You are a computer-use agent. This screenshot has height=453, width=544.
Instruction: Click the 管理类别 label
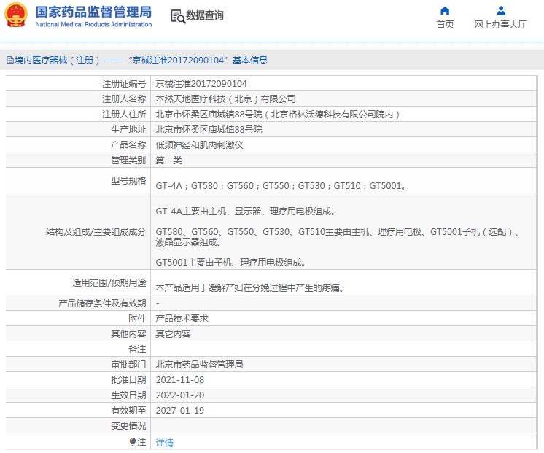coord(128,160)
